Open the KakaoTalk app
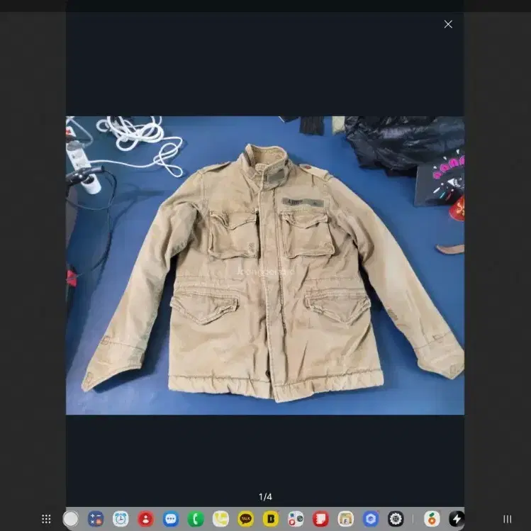531x531 pixels. click(245, 519)
